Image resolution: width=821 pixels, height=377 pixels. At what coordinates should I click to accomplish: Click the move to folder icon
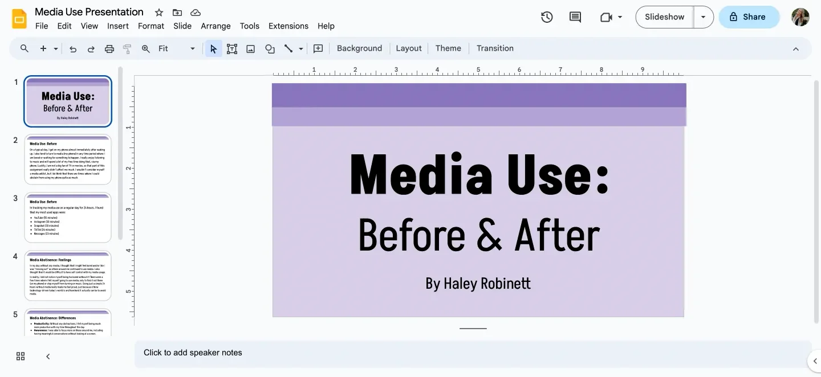(x=177, y=13)
